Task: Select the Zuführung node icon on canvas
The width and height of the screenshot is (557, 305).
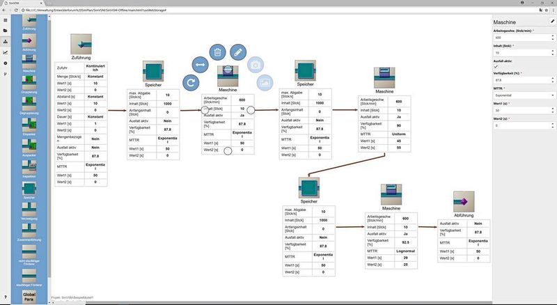Action: tap(81, 44)
